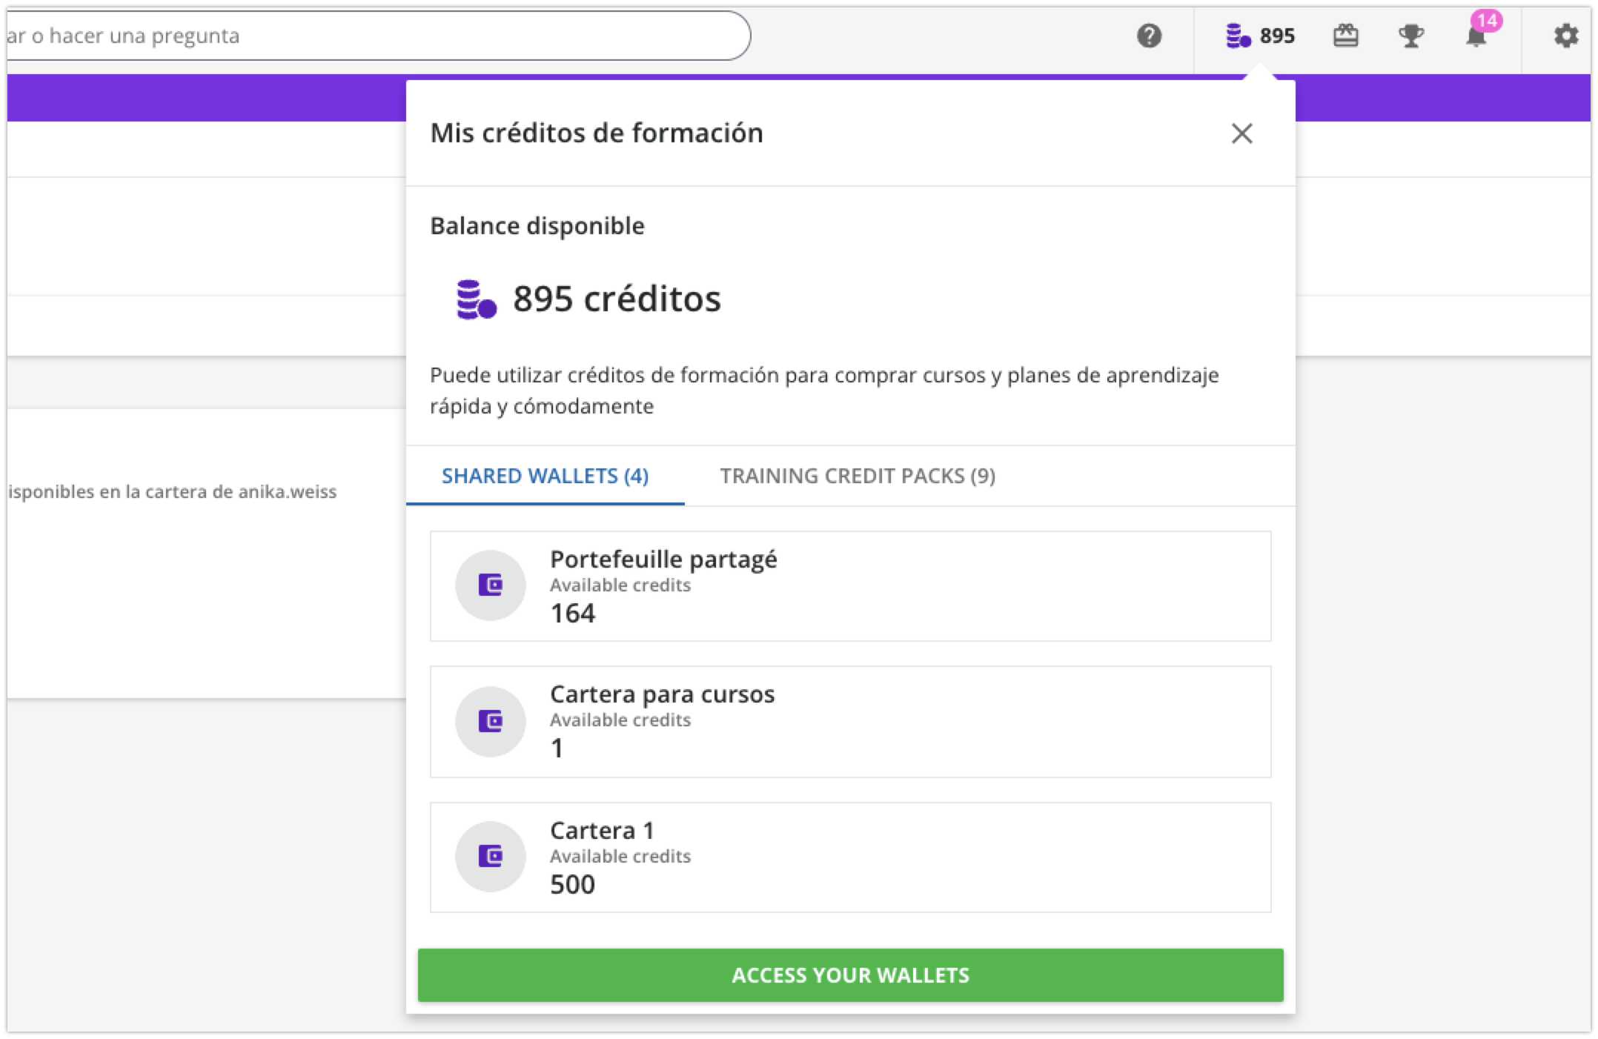Select the Shared Wallets tab

point(545,476)
